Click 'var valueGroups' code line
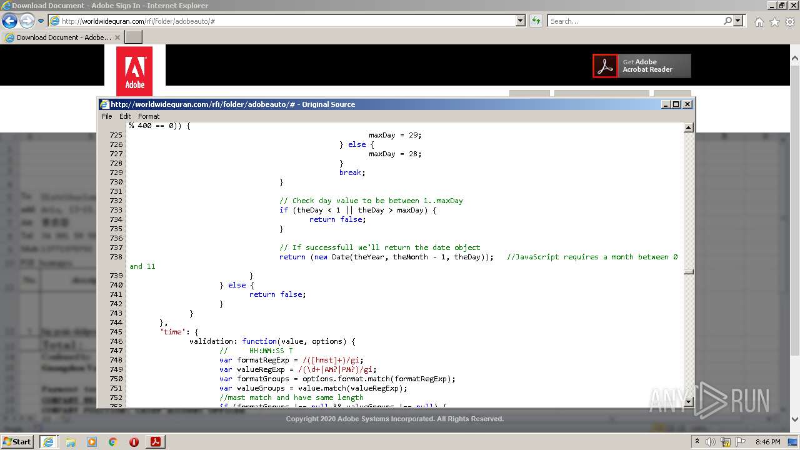 (x=313, y=388)
